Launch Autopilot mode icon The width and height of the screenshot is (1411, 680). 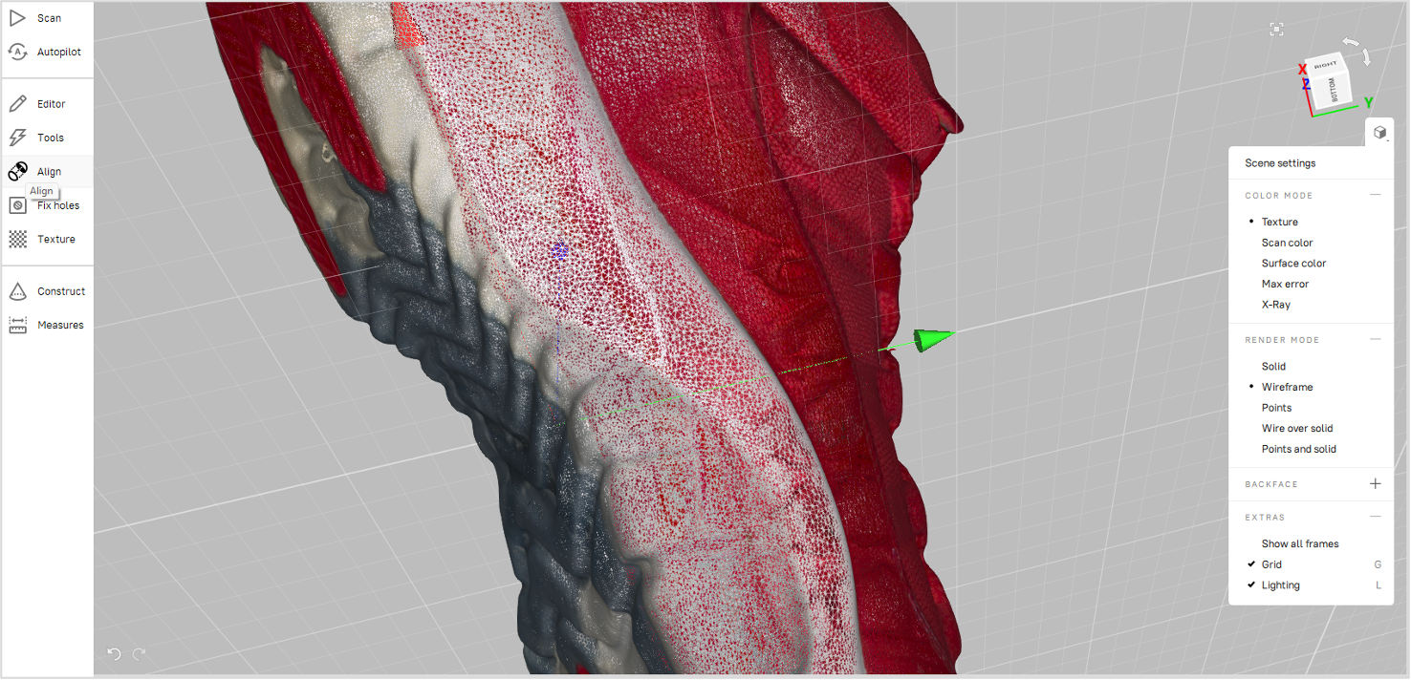tap(17, 52)
